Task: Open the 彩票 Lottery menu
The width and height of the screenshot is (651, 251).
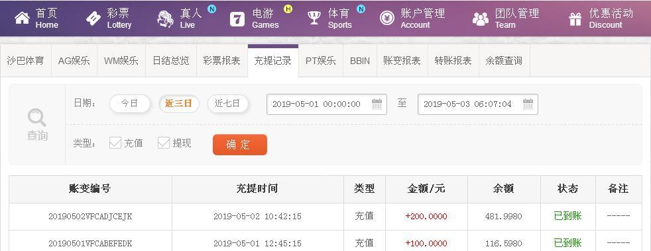Action: pyautogui.click(x=109, y=18)
